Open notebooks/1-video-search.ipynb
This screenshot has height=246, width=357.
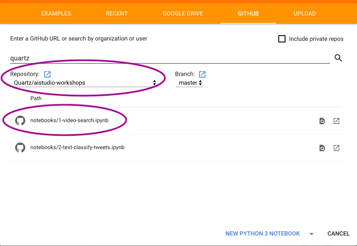click(69, 120)
